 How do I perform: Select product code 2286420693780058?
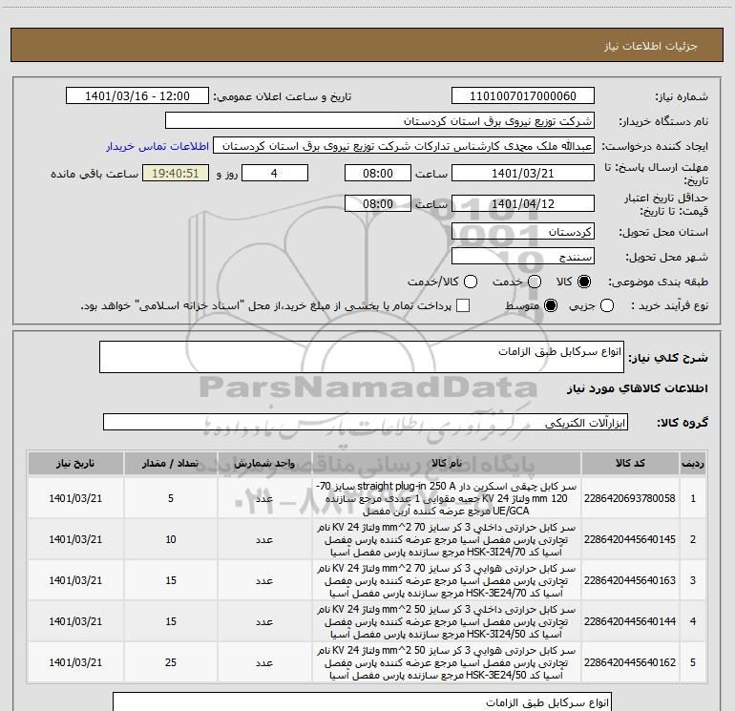click(x=630, y=498)
